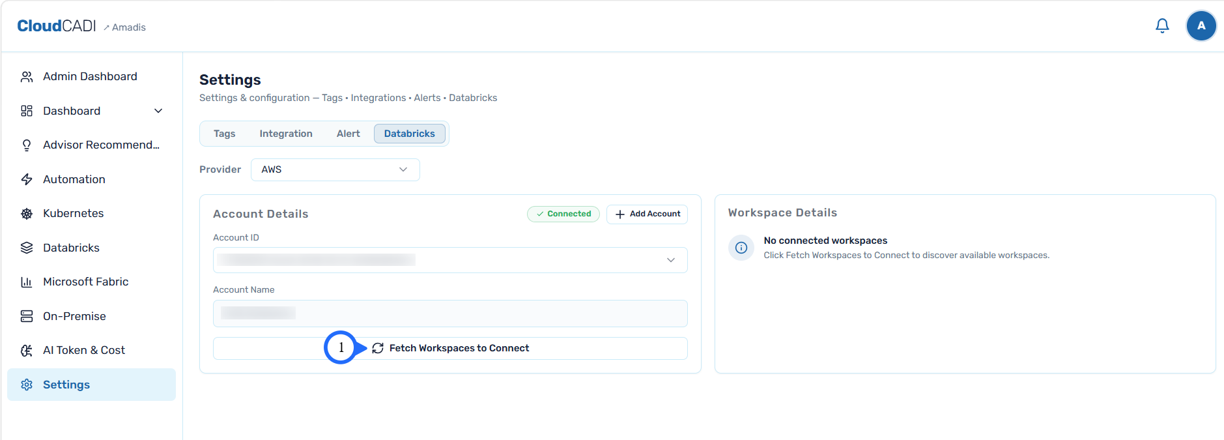This screenshot has height=440, width=1224.
Task: Switch to the Alert tab
Action: coord(349,134)
